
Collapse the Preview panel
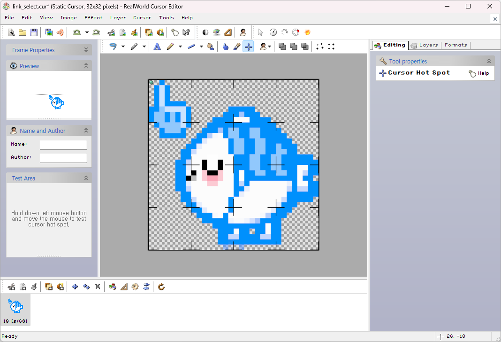[x=86, y=66]
